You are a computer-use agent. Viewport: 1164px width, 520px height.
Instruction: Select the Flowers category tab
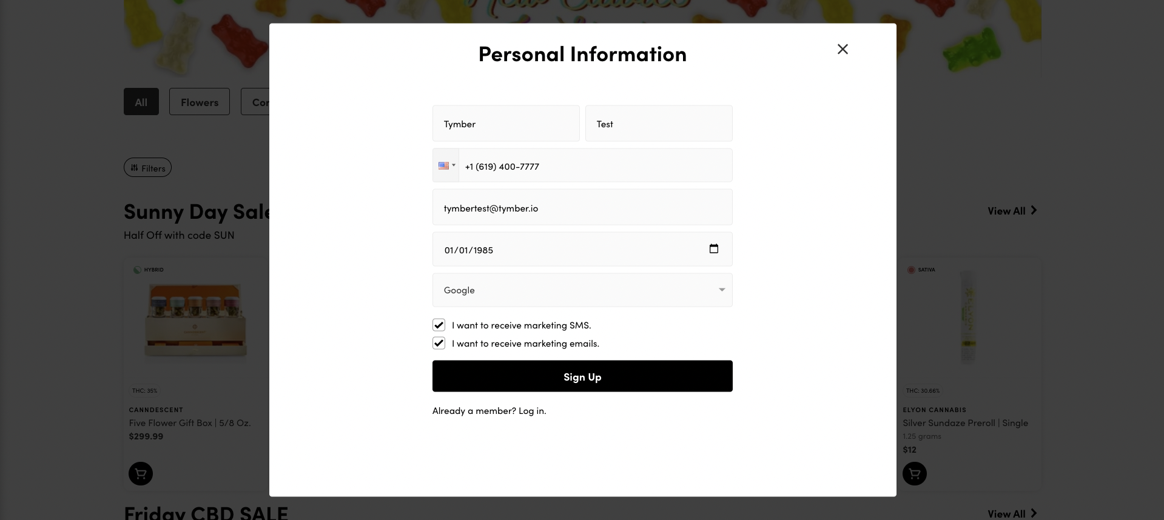[x=199, y=102]
